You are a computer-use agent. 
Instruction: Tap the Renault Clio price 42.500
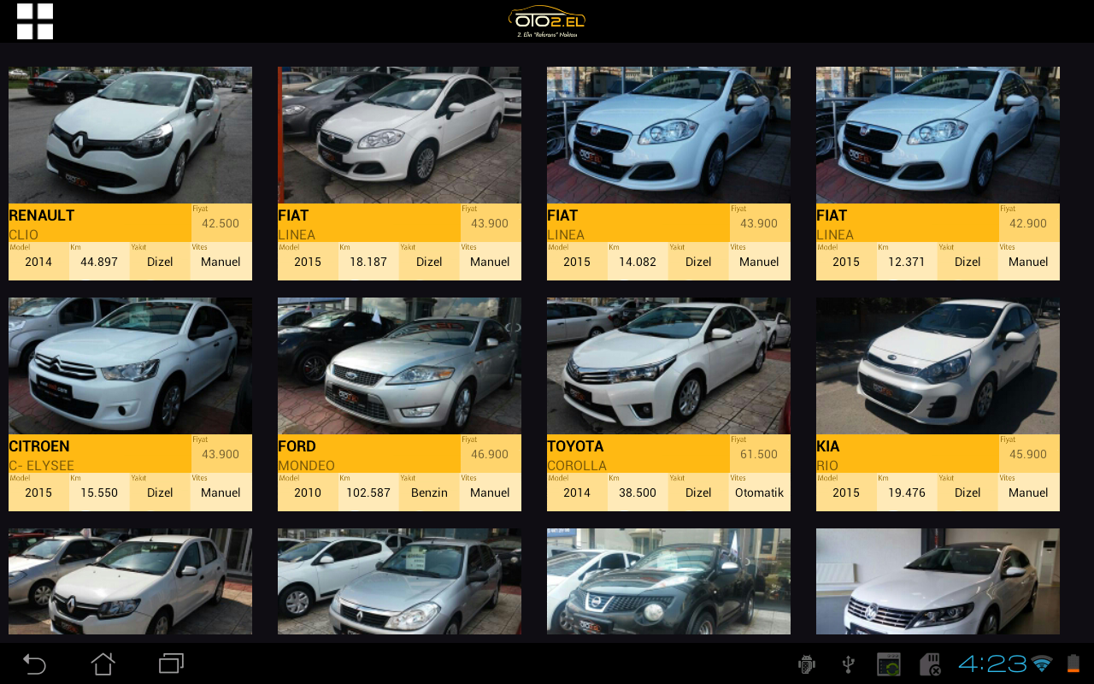tap(221, 223)
